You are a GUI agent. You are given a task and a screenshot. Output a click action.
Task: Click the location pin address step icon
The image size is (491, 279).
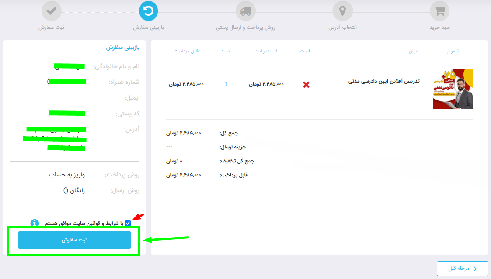(342, 11)
